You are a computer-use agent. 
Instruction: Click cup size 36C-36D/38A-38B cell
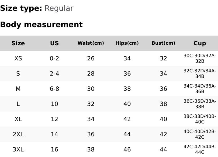click(x=200, y=104)
